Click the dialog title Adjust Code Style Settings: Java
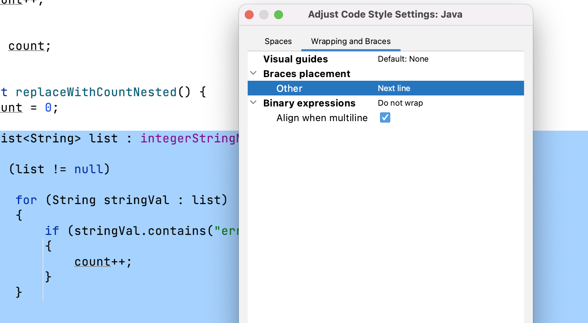Screen dimensions: 588x323 [385, 14]
